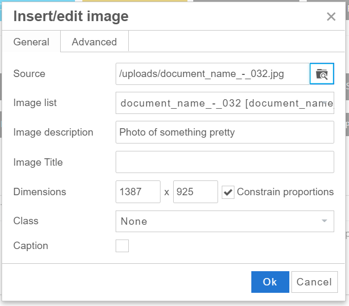This screenshot has width=349, height=306.
Task: Click the empty Image Title field
Action: [224, 162]
